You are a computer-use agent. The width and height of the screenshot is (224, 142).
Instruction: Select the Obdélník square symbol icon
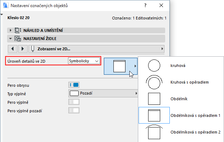(x=154, y=99)
